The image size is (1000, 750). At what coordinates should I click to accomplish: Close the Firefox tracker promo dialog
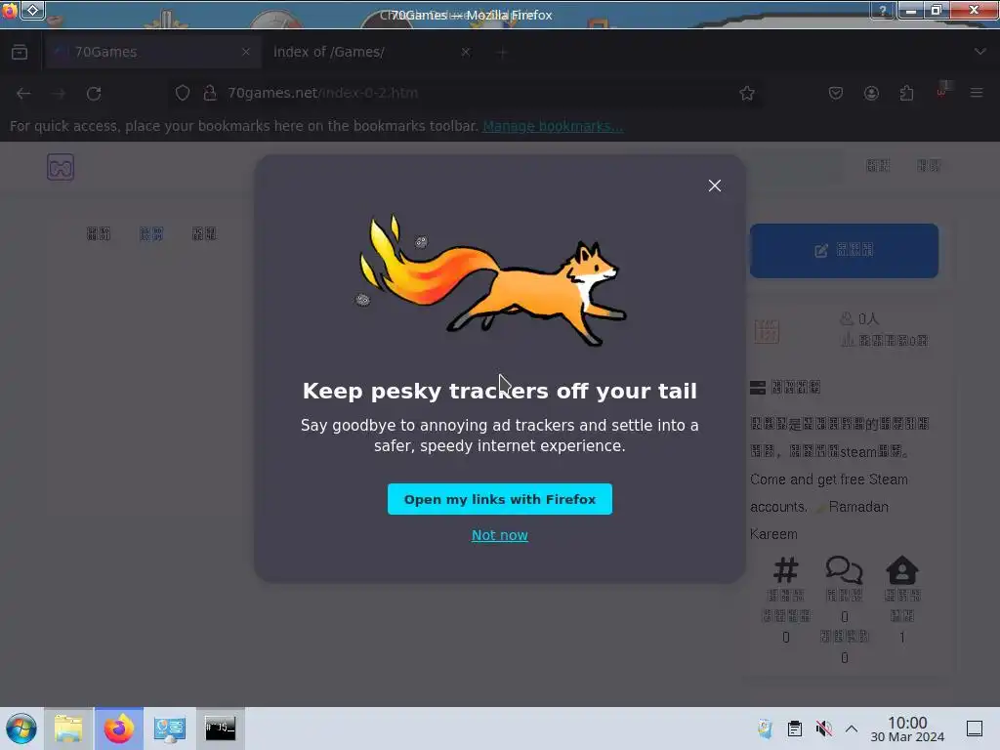coord(714,186)
